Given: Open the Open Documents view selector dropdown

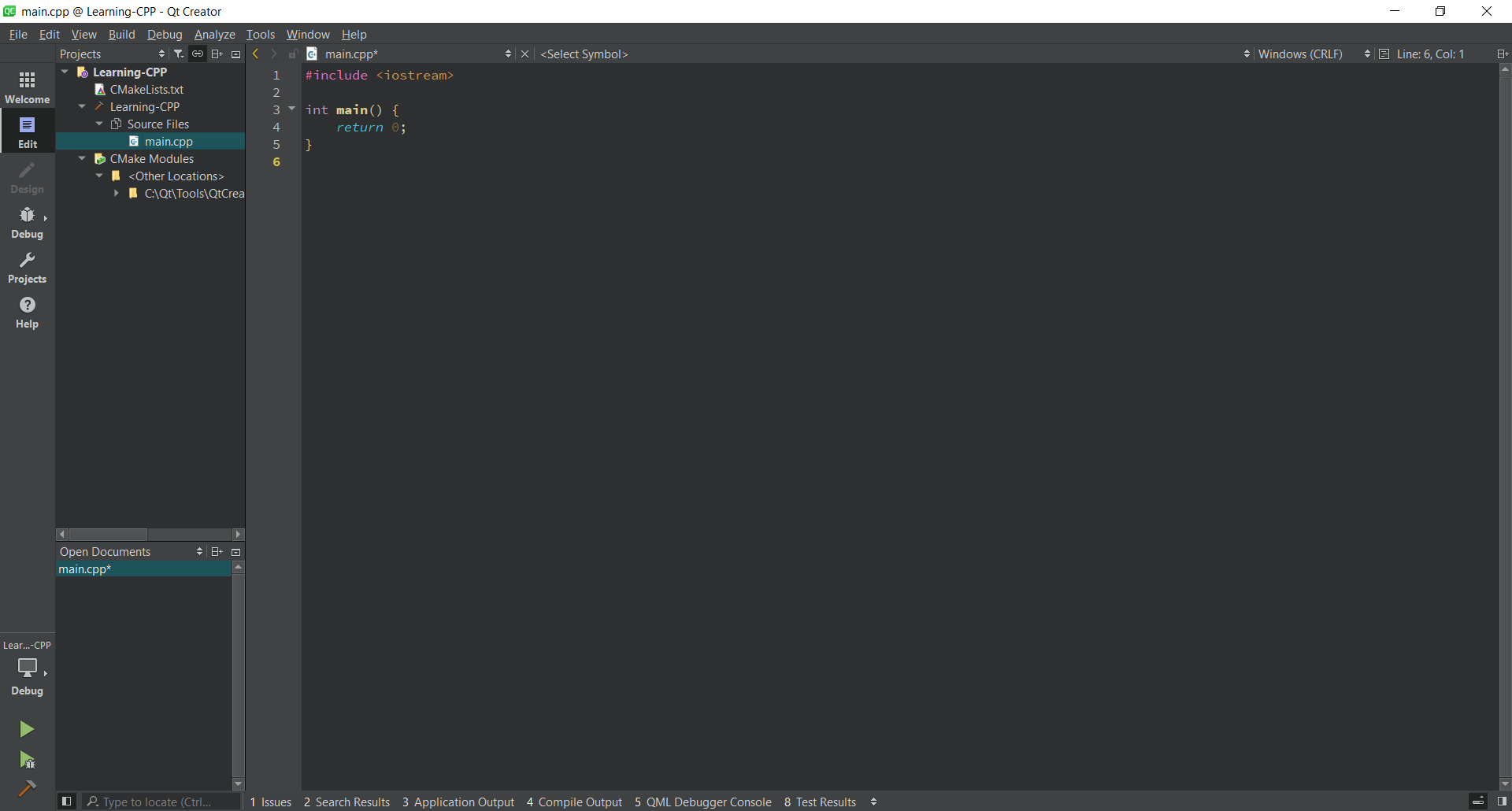Looking at the screenshot, I should 131,551.
